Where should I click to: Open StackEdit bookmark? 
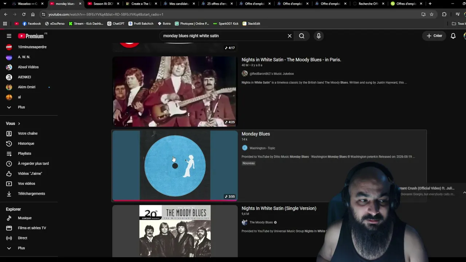click(x=251, y=24)
